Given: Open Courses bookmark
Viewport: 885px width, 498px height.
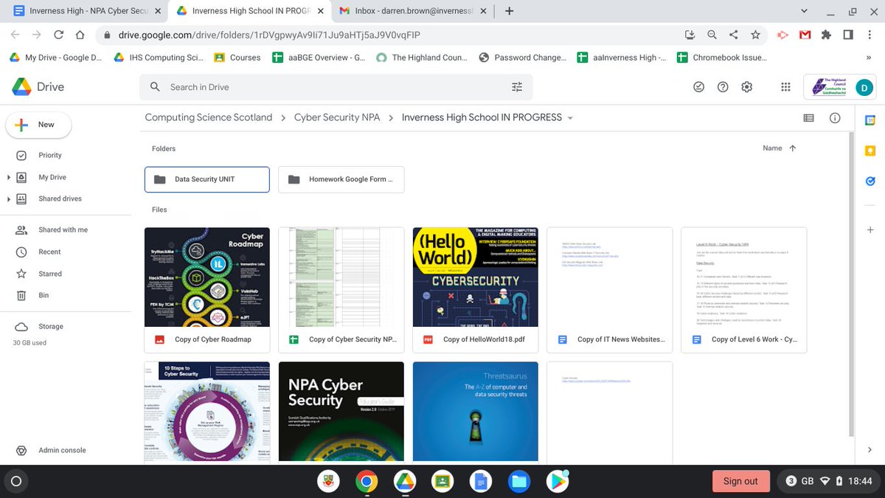Looking at the screenshot, I should coord(237,58).
